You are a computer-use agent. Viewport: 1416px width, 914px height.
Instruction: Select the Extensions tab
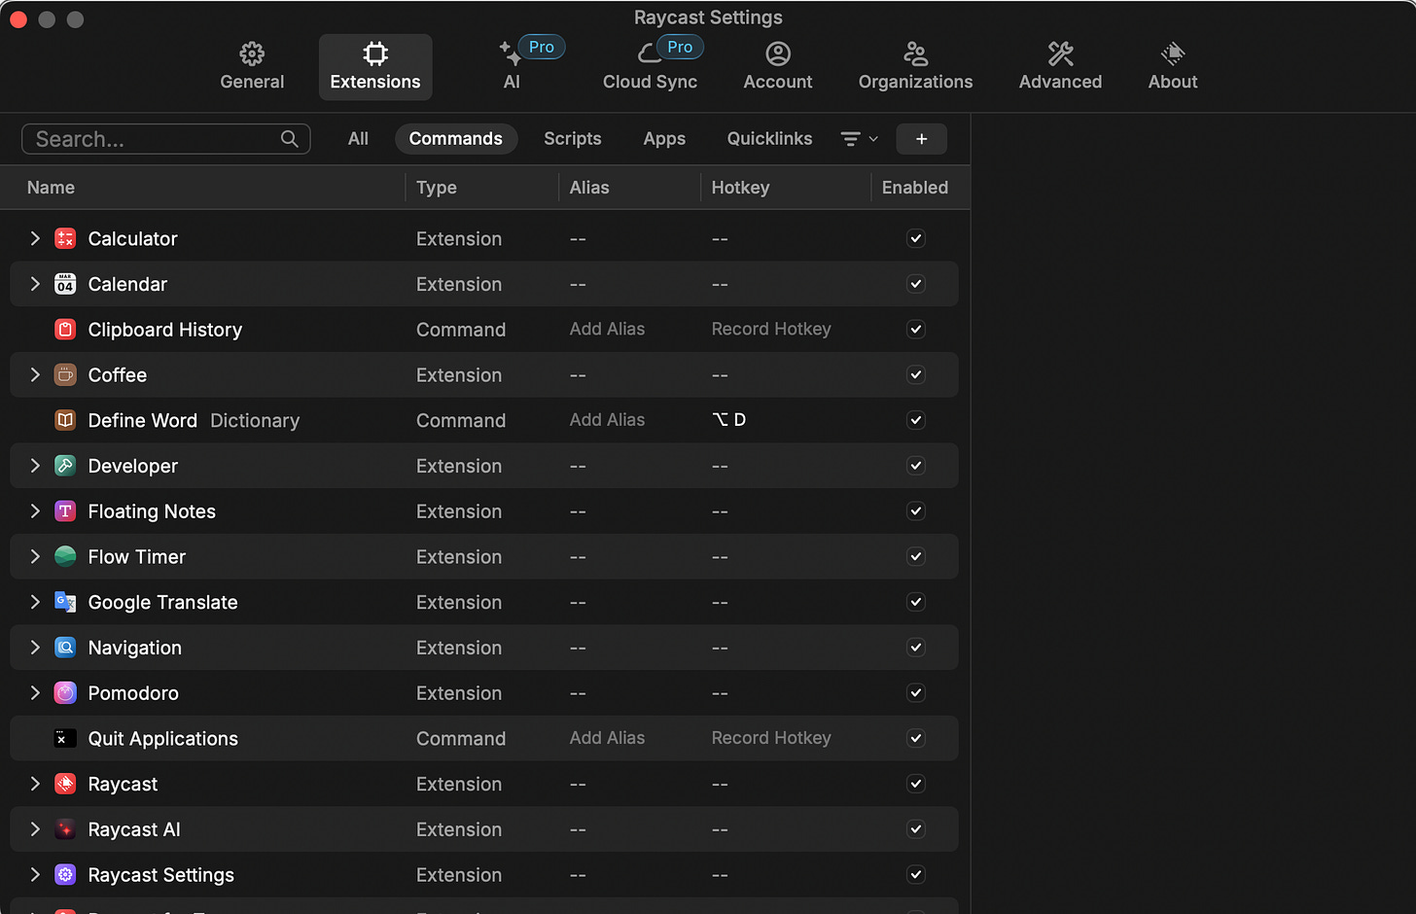[x=375, y=67]
